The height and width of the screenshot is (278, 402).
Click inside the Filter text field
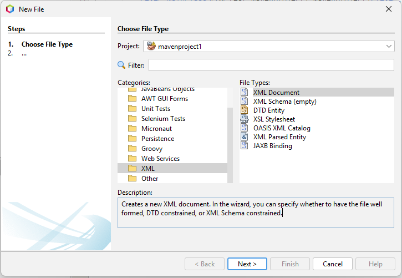[271, 65]
